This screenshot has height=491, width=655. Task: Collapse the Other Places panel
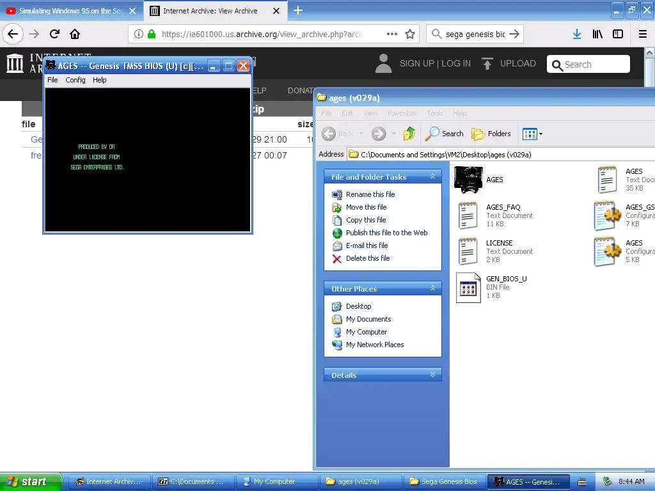(433, 288)
